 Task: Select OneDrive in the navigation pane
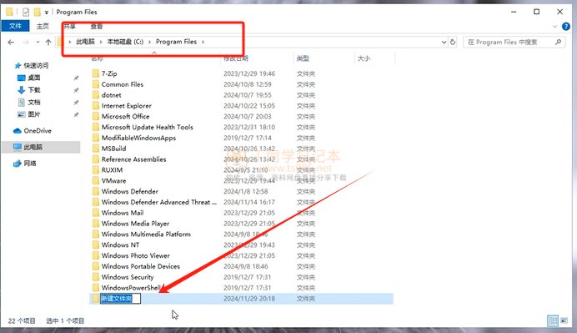point(38,131)
